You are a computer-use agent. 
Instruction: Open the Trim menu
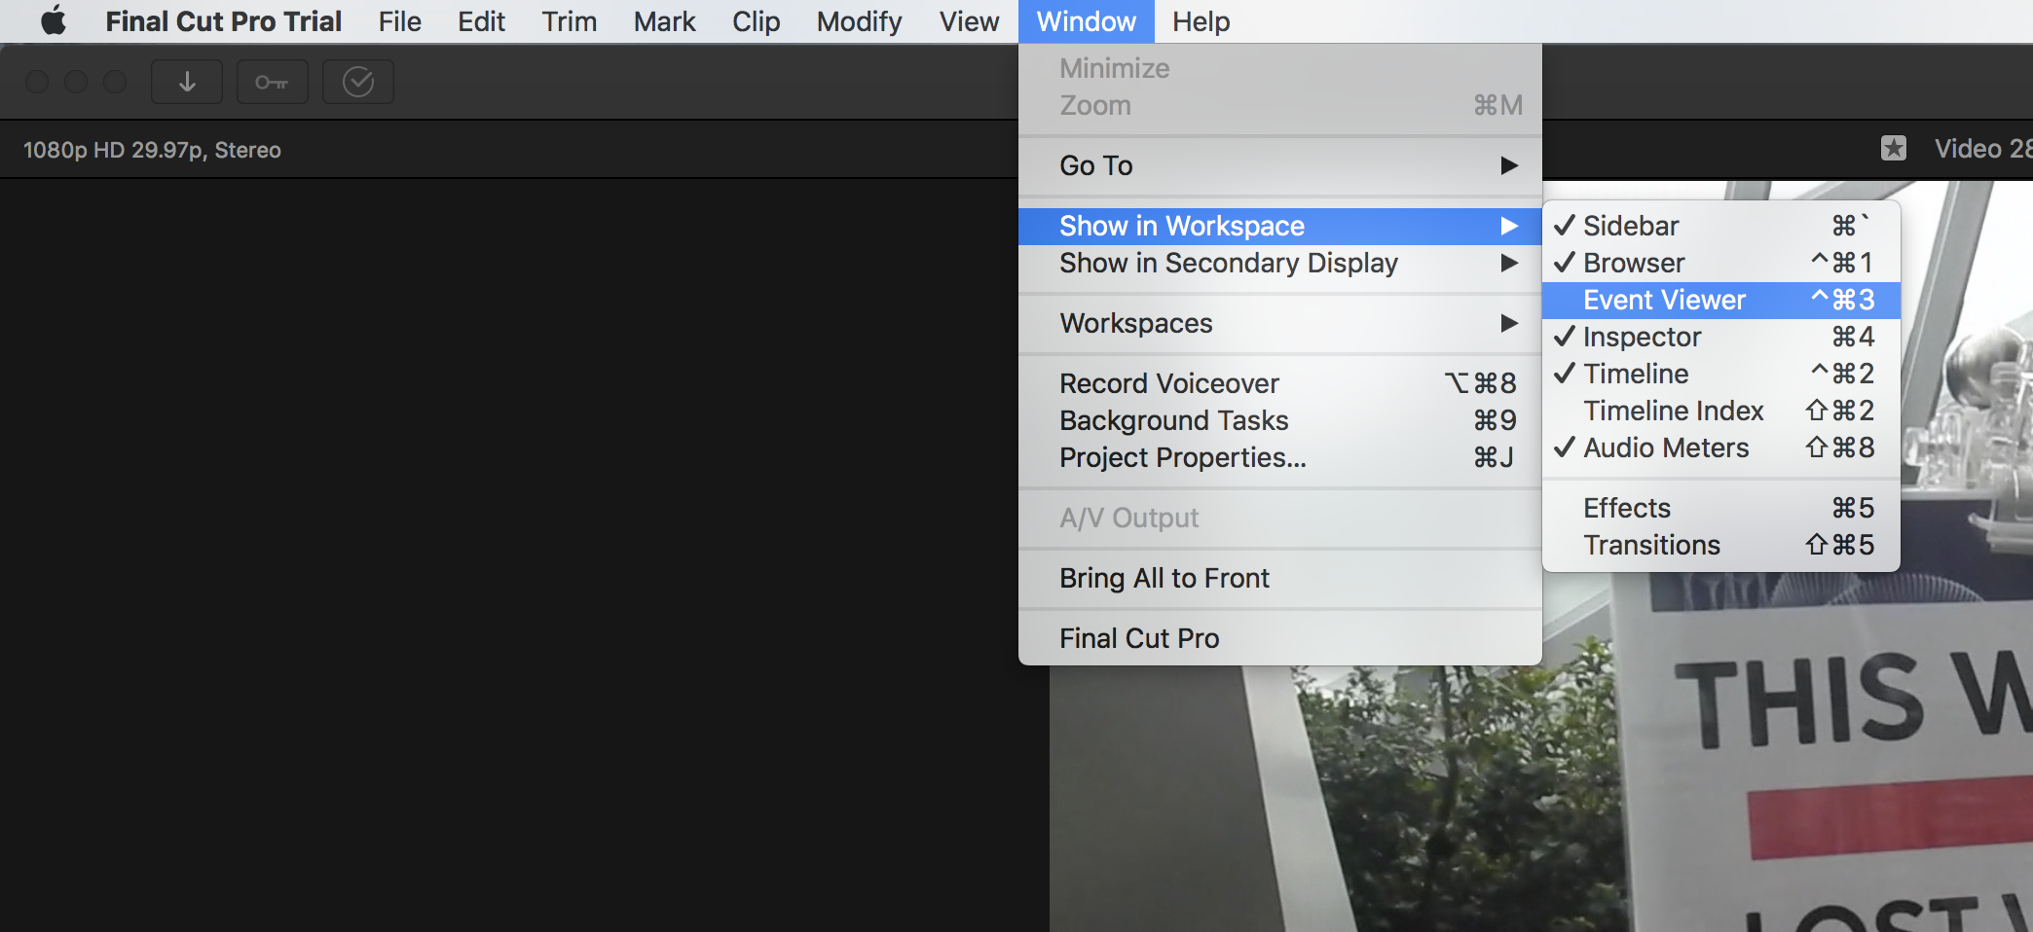click(x=569, y=21)
